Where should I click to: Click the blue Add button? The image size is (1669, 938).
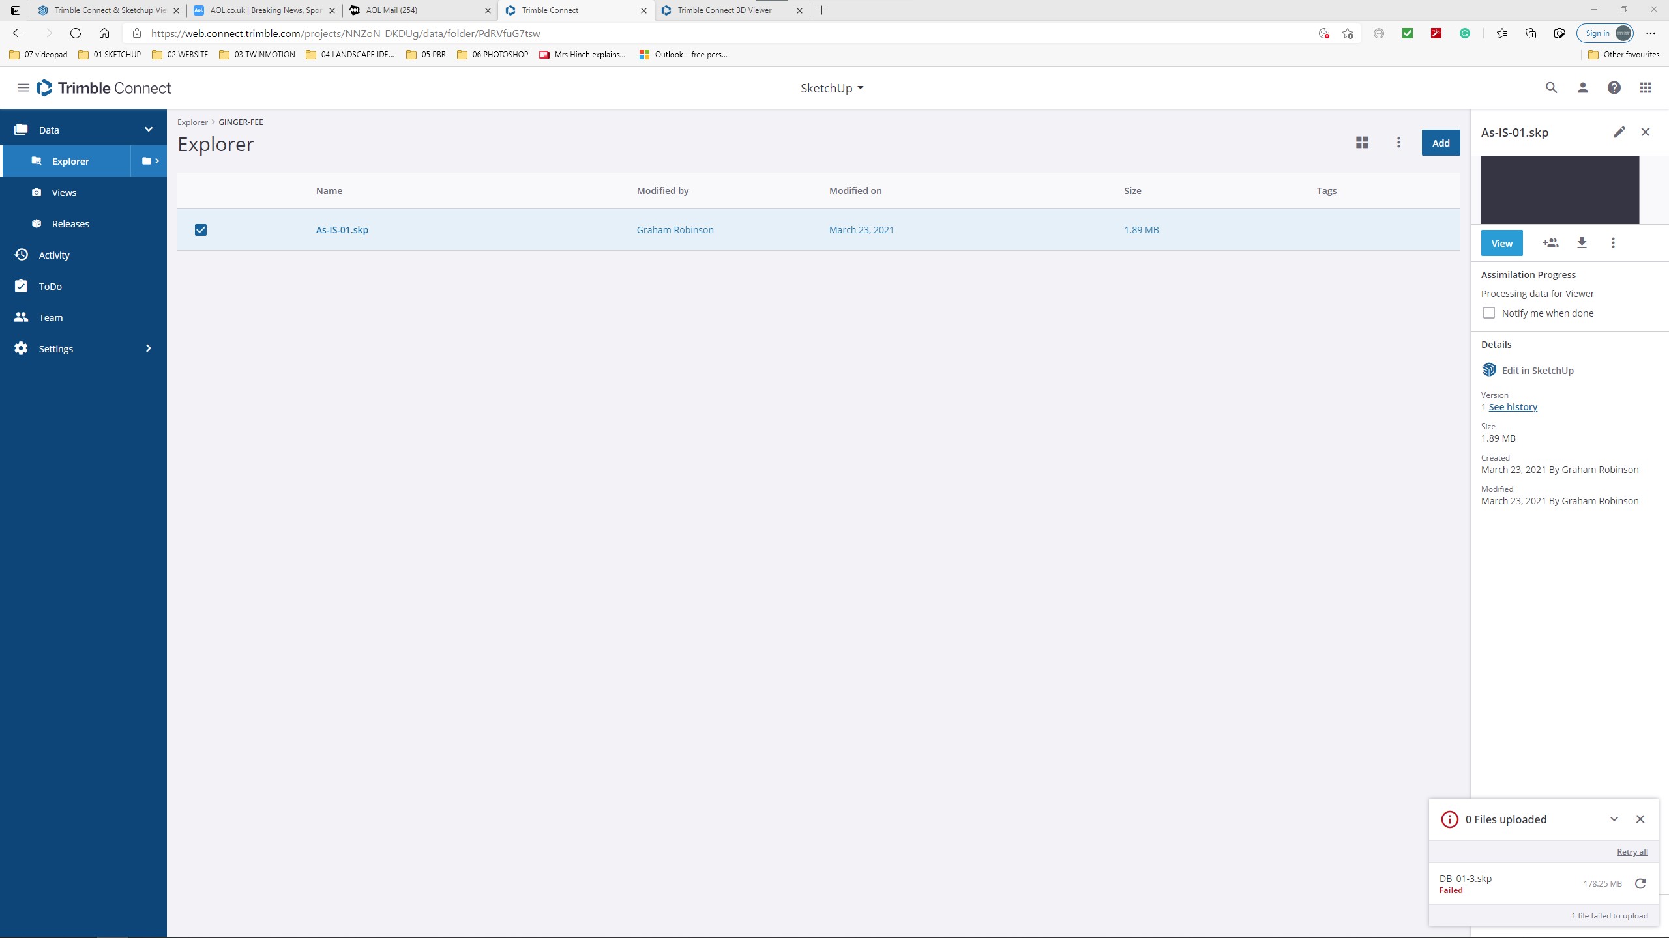[1440, 143]
